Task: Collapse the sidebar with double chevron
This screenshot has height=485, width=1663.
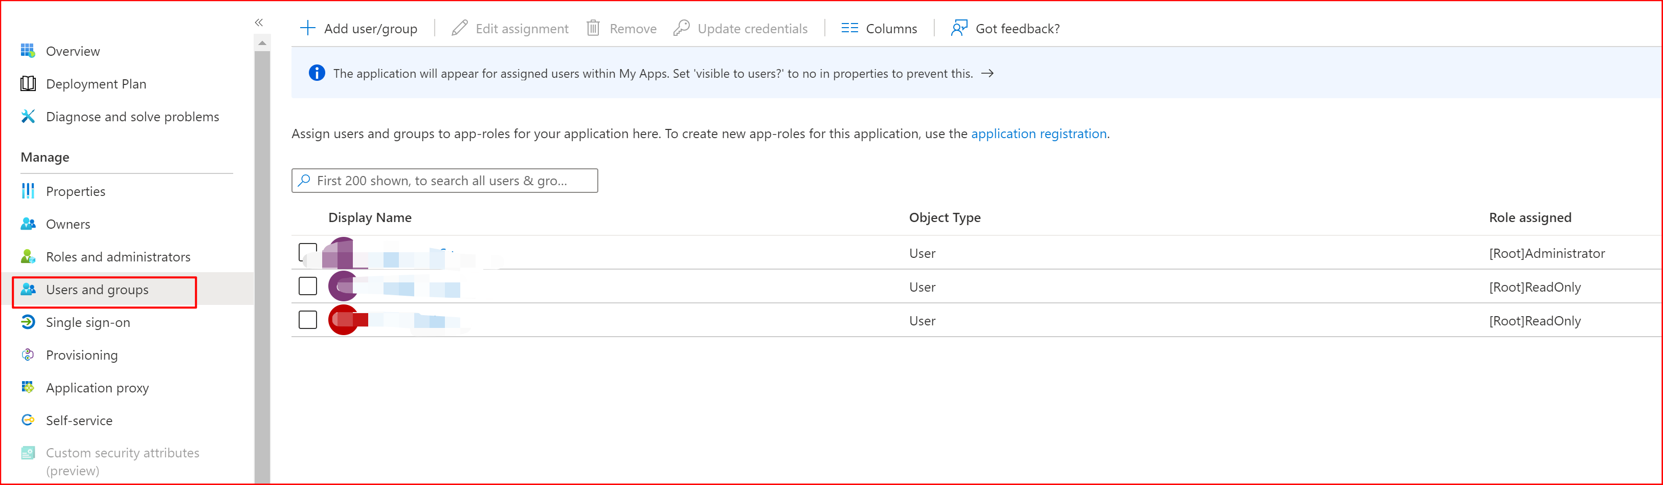Action: [x=259, y=23]
